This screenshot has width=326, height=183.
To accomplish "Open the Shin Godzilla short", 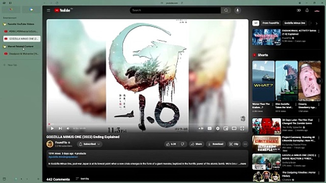I will (287, 81).
